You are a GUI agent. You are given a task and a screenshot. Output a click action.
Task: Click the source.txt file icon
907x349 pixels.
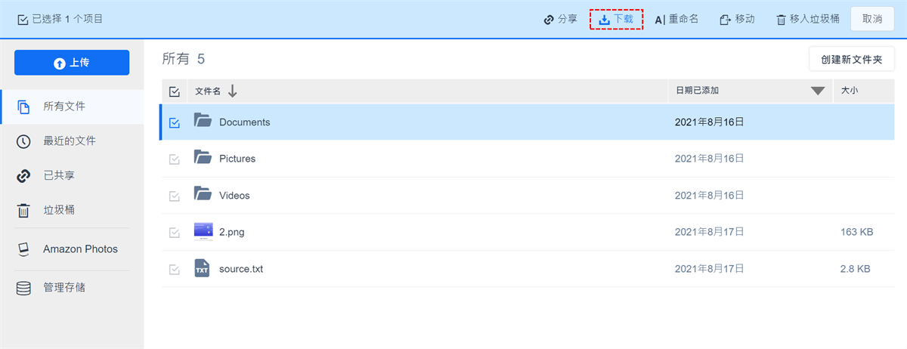(x=202, y=268)
